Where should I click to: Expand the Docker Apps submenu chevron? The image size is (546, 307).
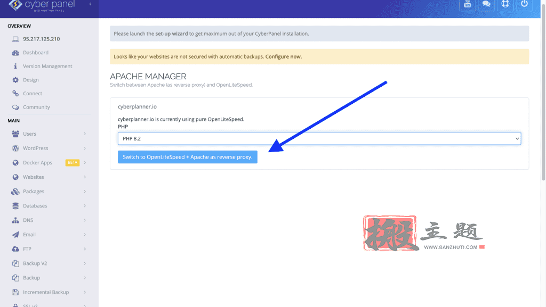[x=85, y=162]
